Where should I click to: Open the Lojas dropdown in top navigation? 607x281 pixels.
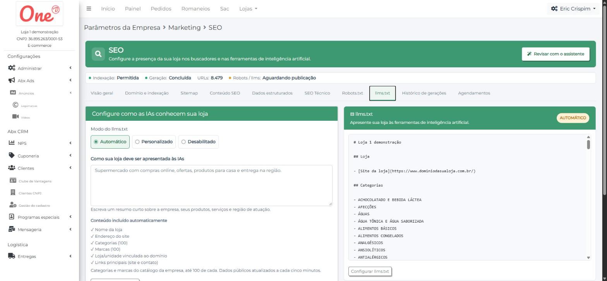(248, 9)
